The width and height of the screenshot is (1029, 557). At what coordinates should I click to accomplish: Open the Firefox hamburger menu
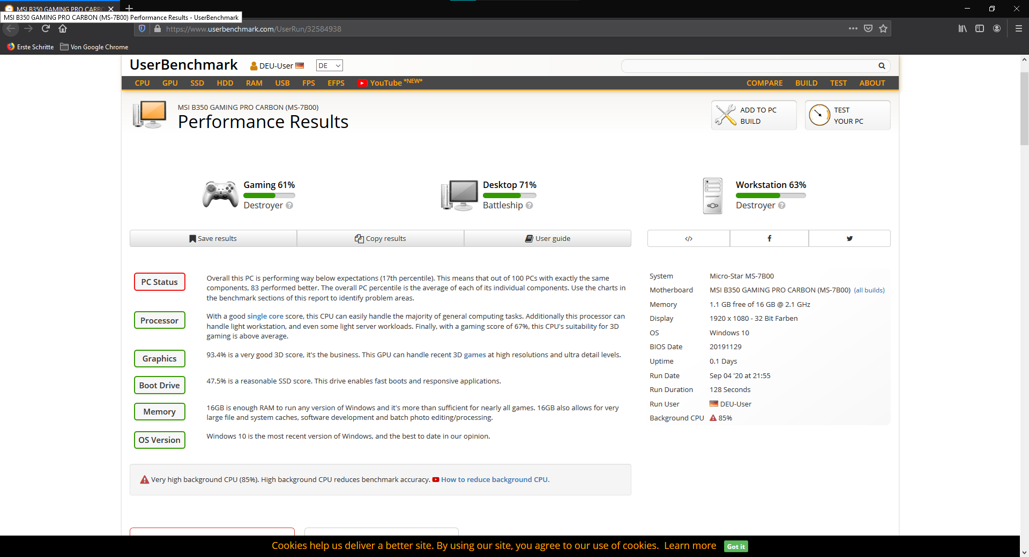tap(1019, 28)
